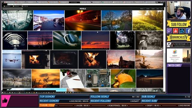
Task: Open the plant silhouettes orange sky photo
Action: [46, 79]
